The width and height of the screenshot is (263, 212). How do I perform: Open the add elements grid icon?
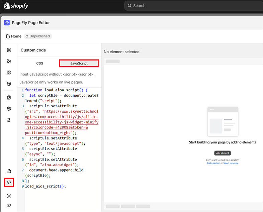[x=9, y=73]
